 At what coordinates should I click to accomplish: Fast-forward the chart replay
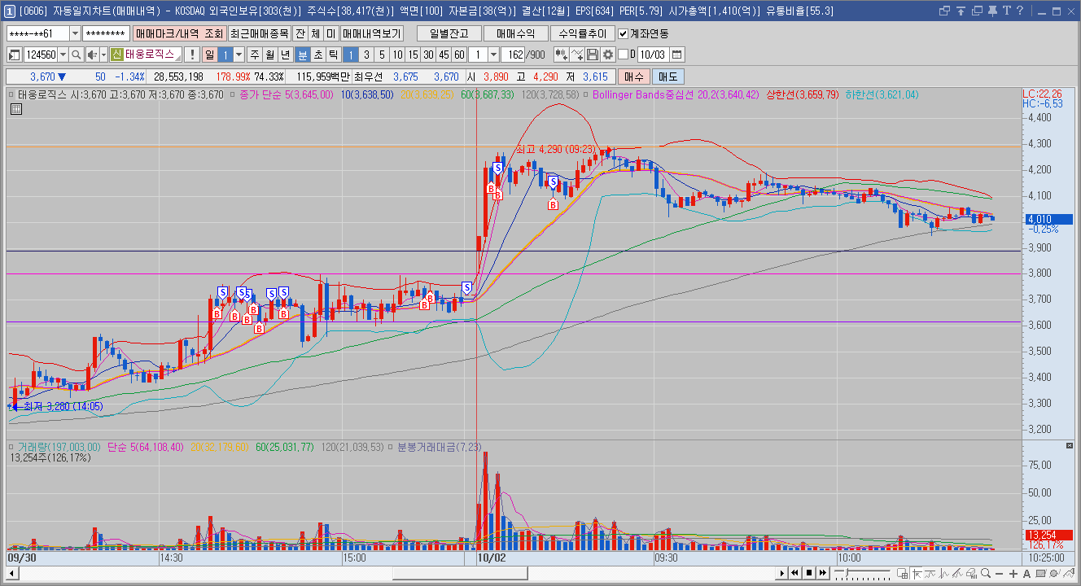click(822, 573)
